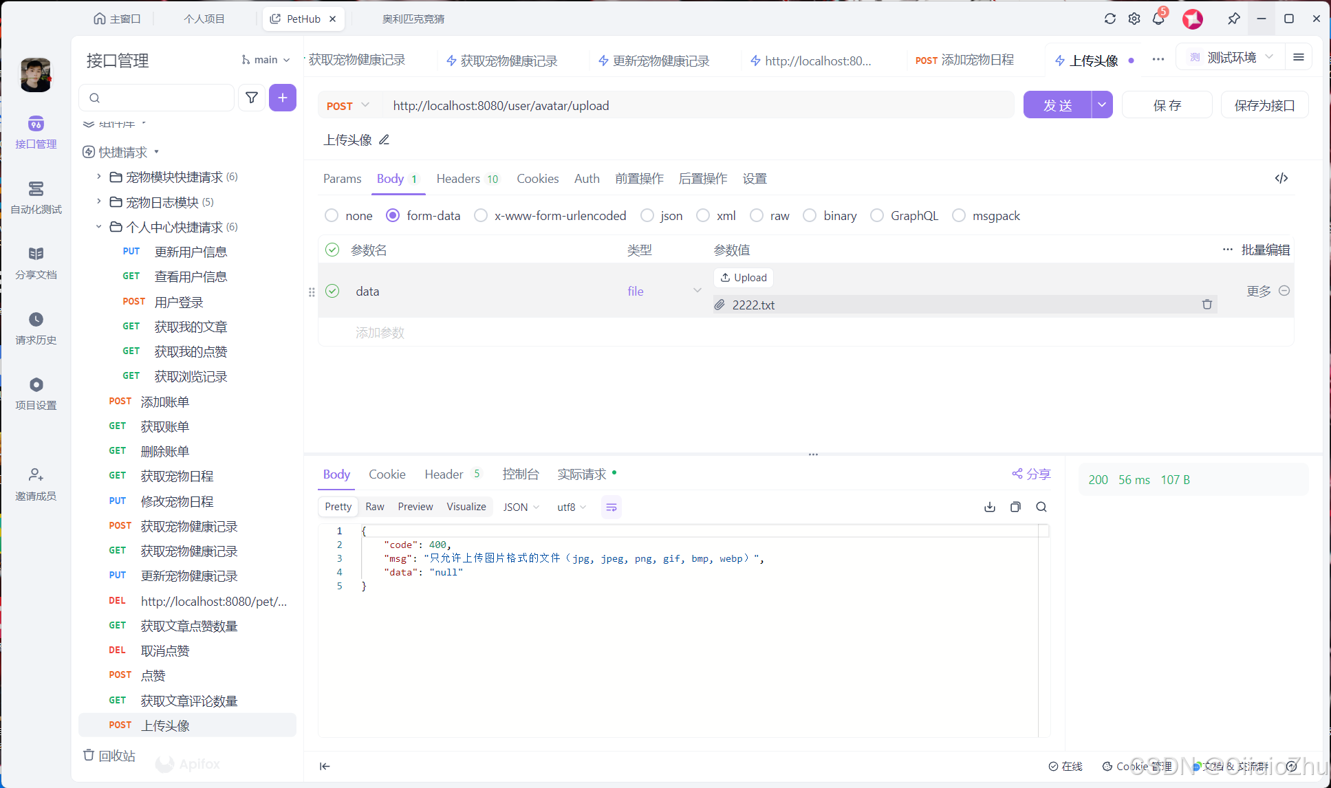Open the 请求历史 sidebar panel

[35, 328]
